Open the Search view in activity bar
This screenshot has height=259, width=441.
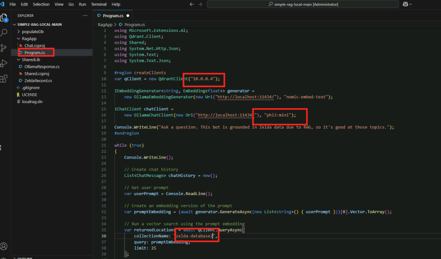coord(4,33)
